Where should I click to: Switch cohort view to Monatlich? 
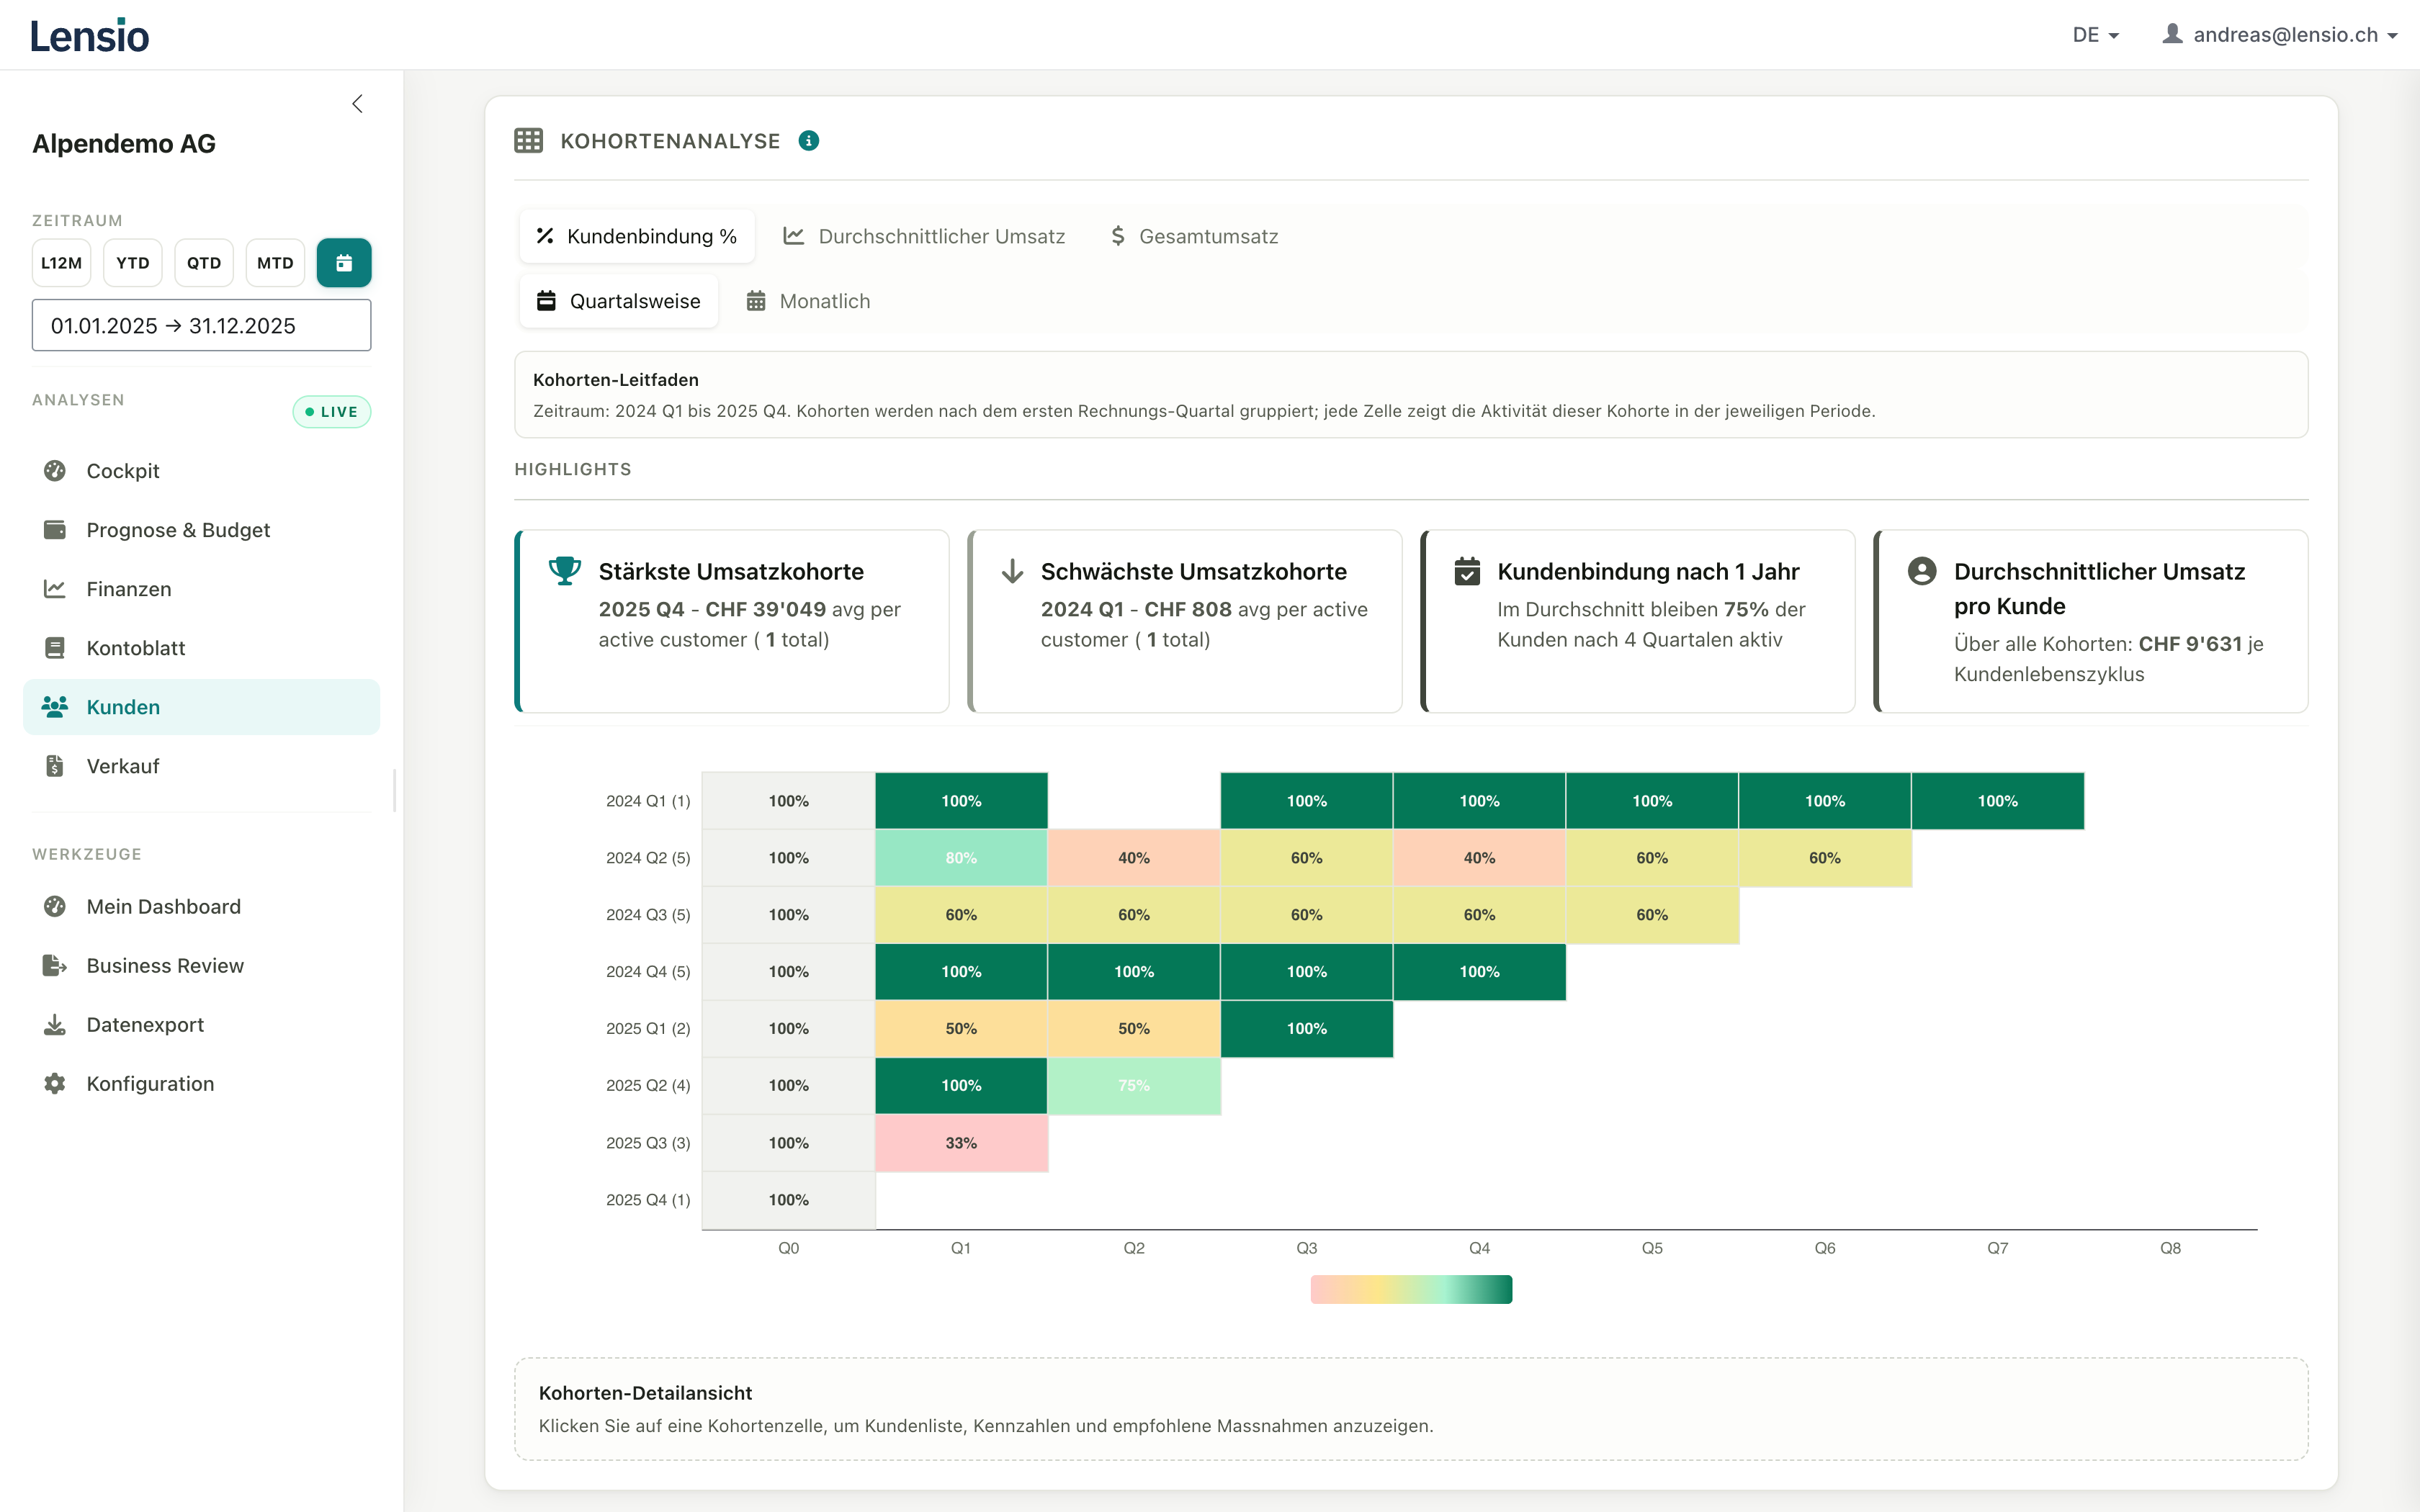click(808, 301)
